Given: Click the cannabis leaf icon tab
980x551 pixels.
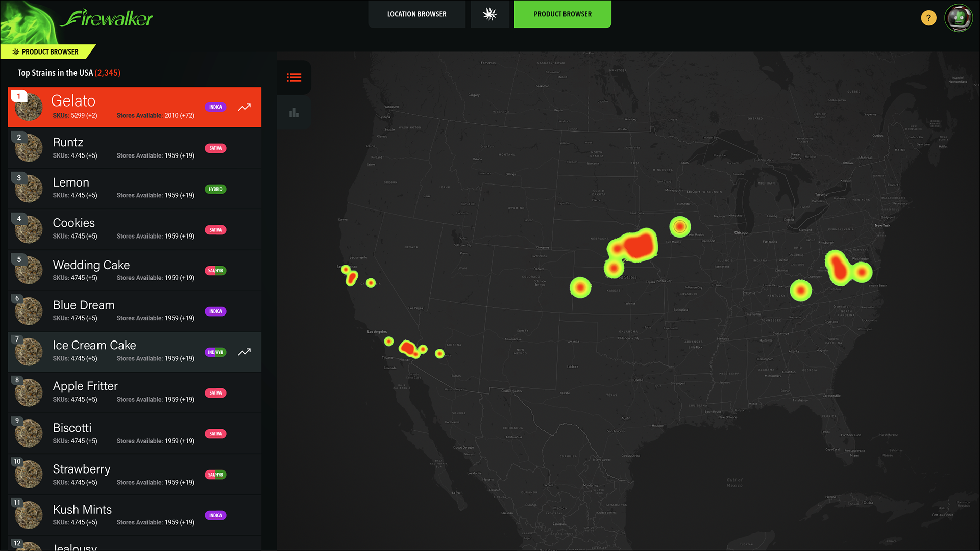Looking at the screenshot, I should coord(490,14).
